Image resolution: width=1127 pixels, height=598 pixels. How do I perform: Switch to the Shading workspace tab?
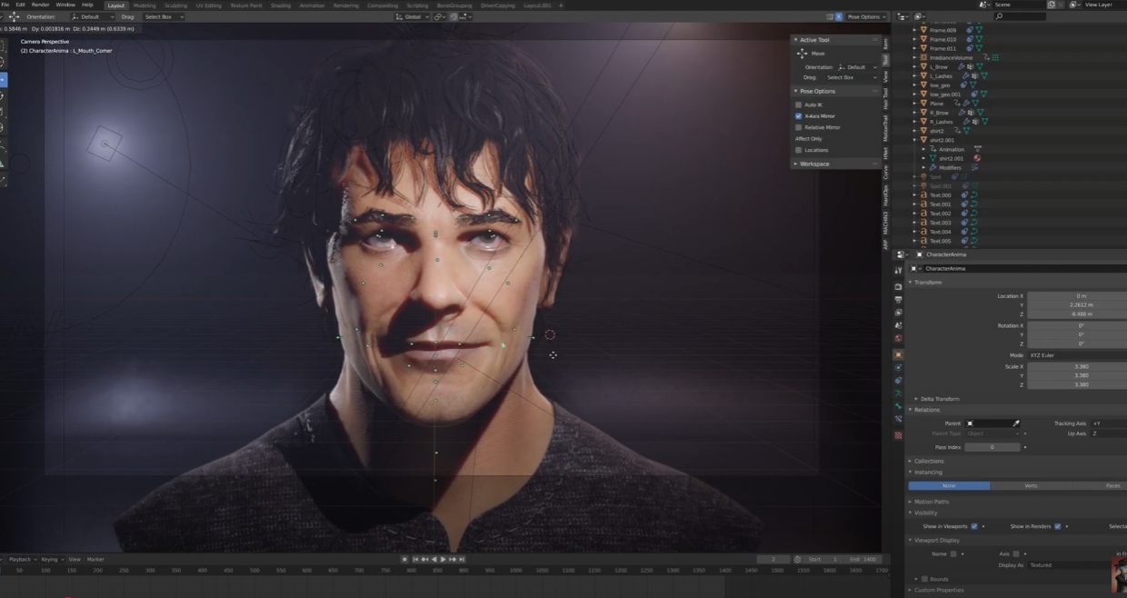point(281,5)
